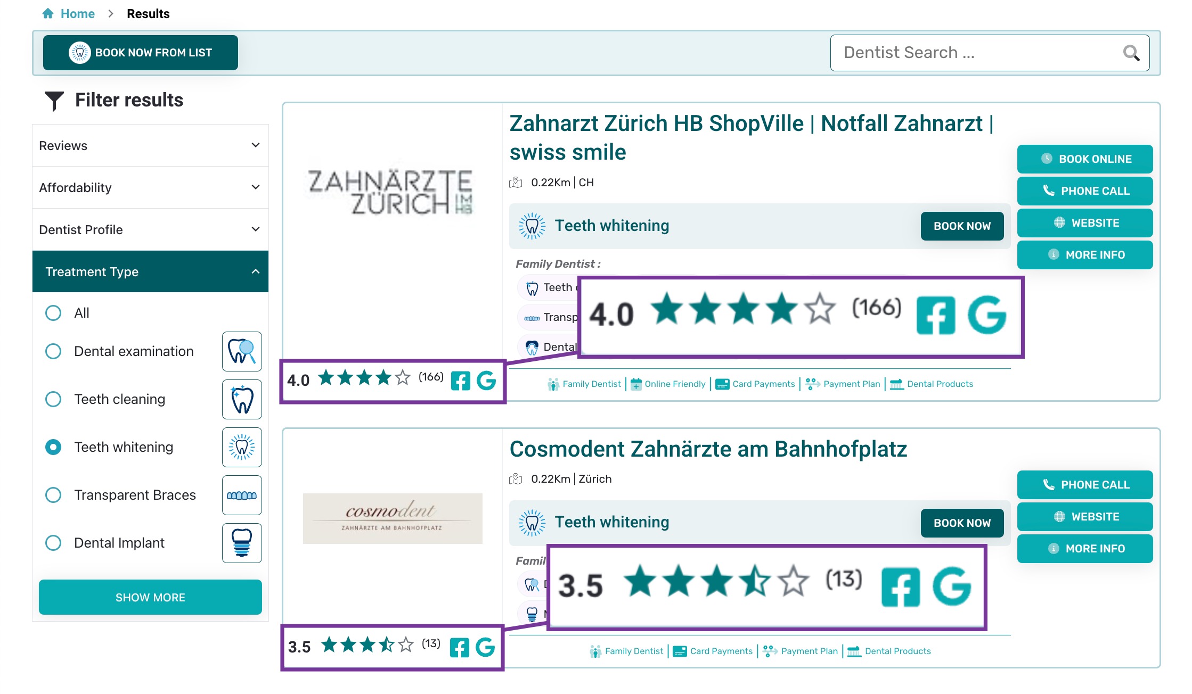Screen dimensions: 1192x694
Task: Click the Filter results funnel icon
Action: coord(54,101)
